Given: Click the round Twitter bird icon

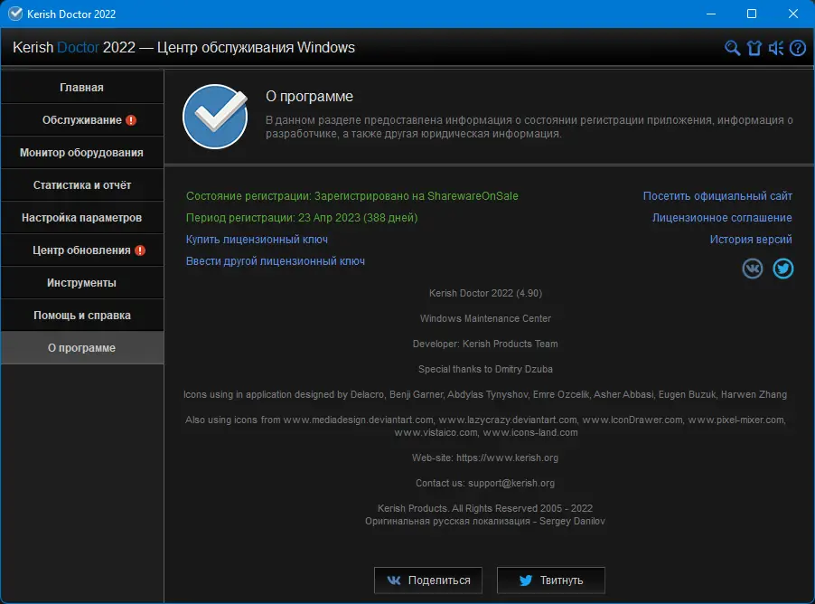Looking at the screenshot, I should click(x=782, y=269).
